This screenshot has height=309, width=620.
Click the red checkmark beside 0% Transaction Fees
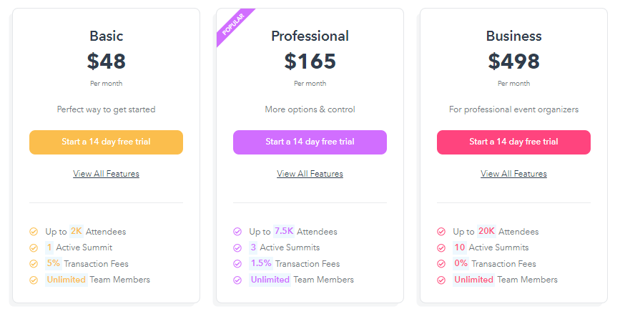(x=441, y=264)
